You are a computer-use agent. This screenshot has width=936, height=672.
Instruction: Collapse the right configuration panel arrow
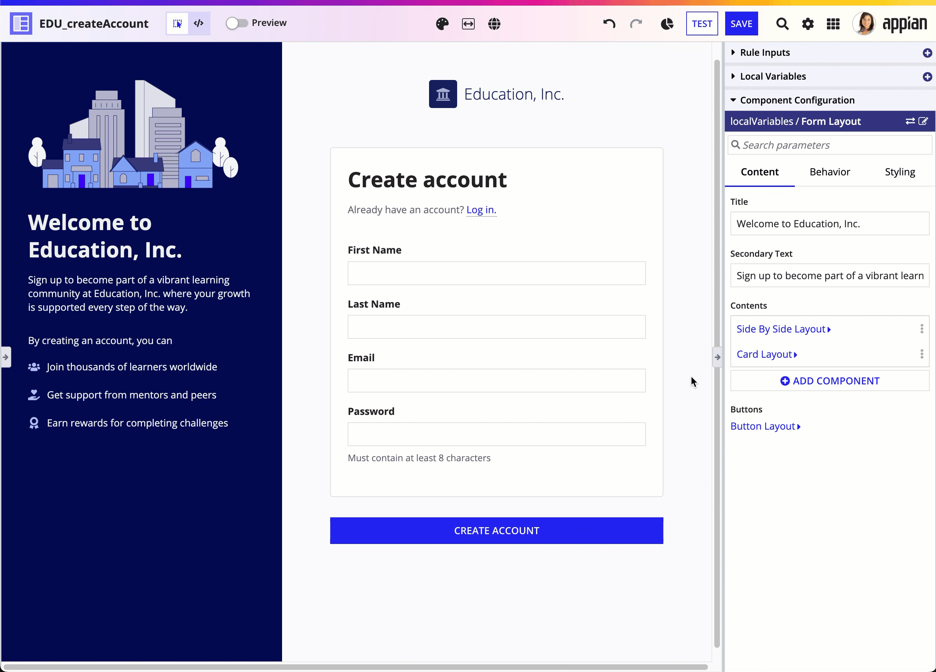pyautogui.click(x=717, y=357)
